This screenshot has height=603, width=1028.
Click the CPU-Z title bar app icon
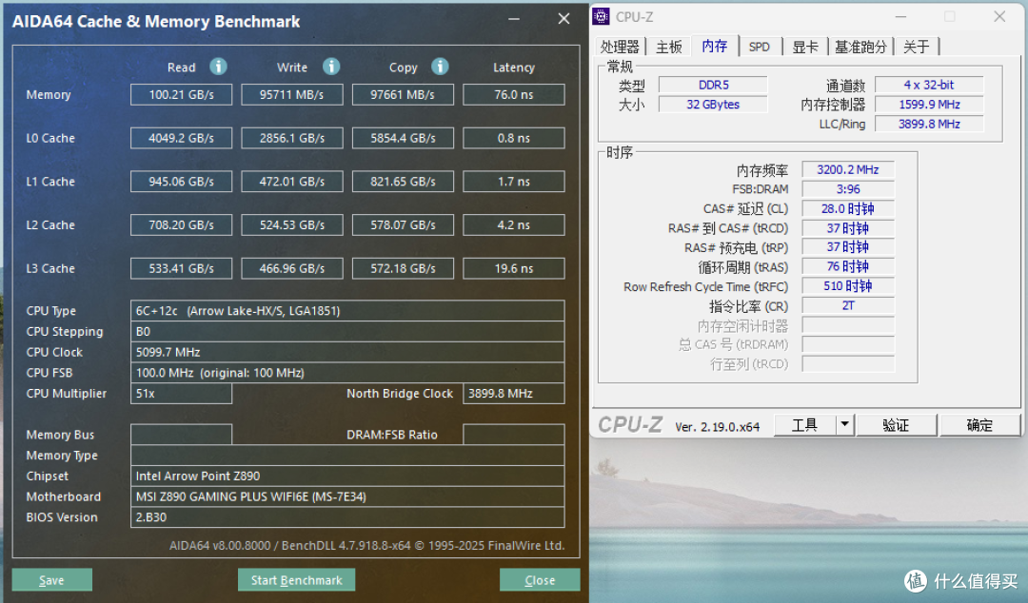[x=602, y=16]
